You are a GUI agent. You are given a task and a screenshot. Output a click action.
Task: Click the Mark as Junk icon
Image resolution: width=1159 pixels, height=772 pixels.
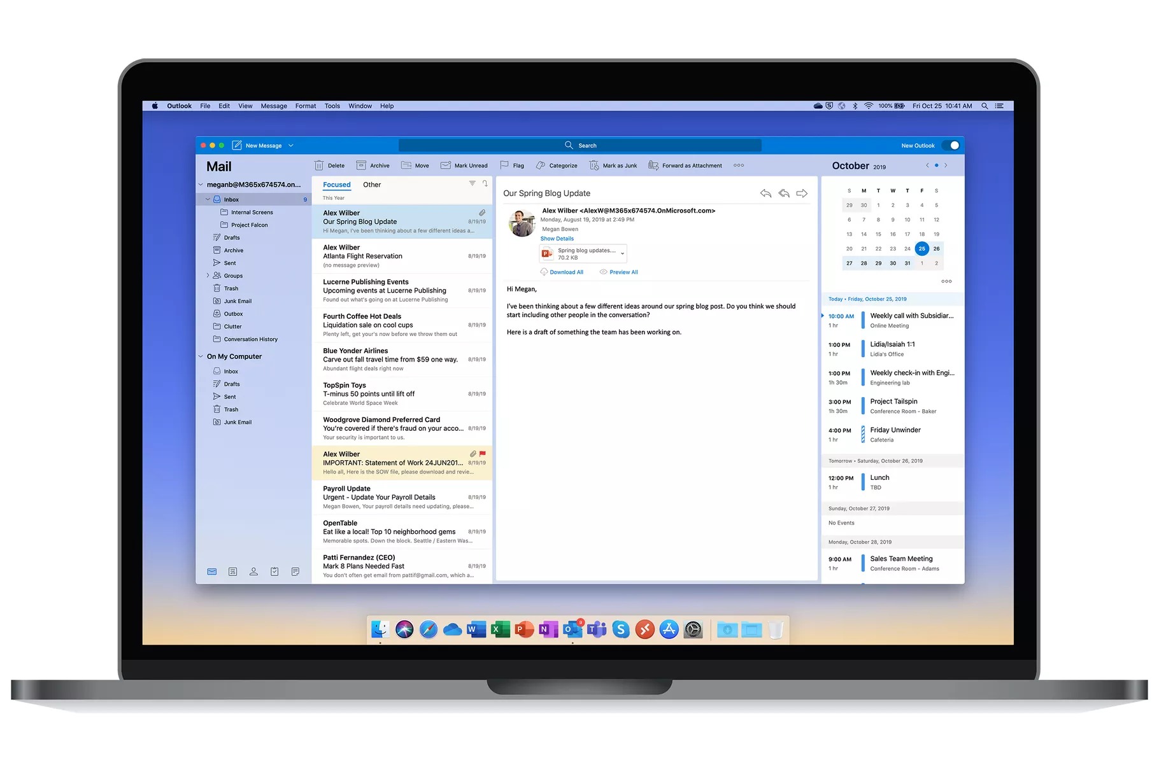[594, 165]
